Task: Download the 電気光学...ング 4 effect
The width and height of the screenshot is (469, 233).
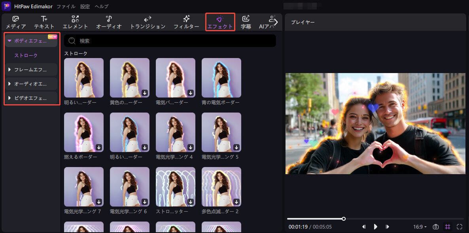Action: pos(191,147)
